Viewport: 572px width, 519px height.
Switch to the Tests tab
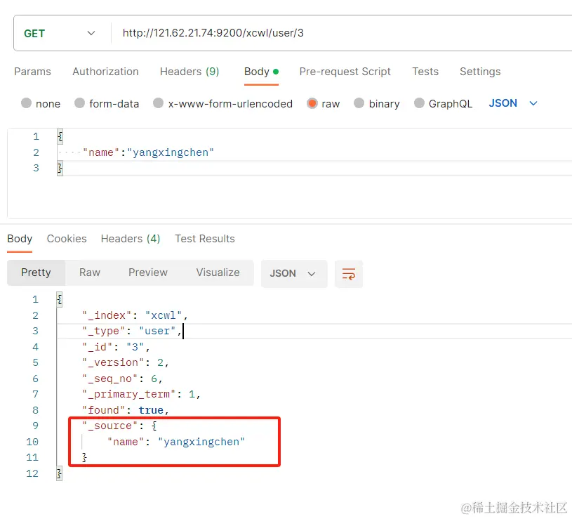[425, 72]
